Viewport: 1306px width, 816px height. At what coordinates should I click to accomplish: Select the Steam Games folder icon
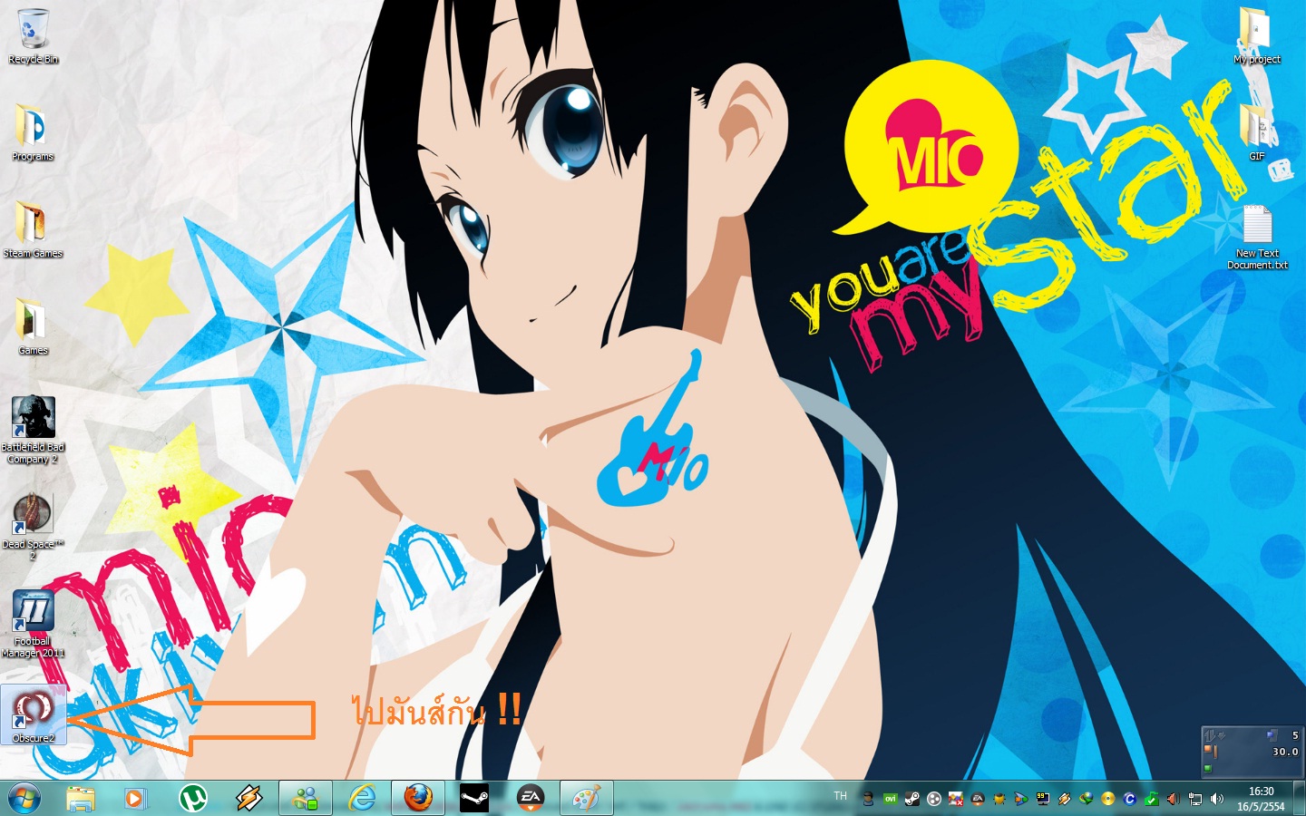pyautogui.click(x=33, y=229)
